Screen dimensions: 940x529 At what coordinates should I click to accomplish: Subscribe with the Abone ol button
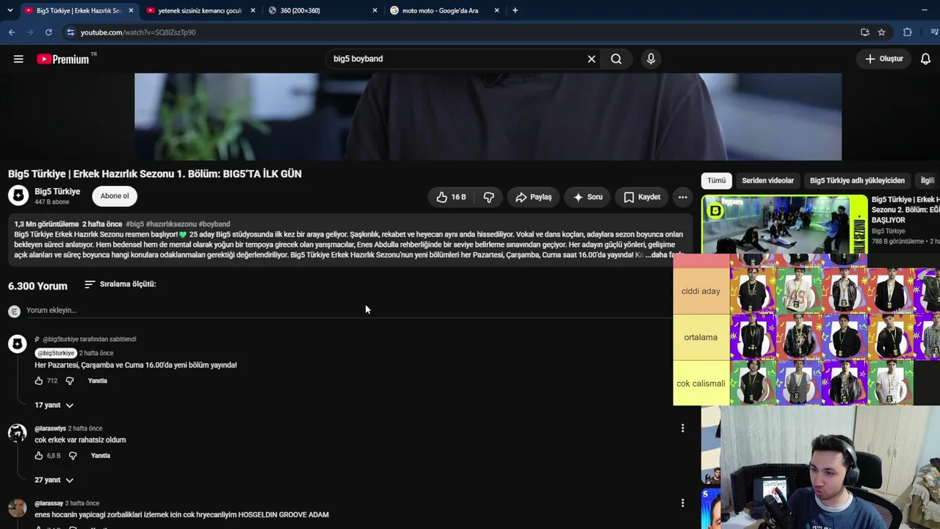click(x=115, y=195)
